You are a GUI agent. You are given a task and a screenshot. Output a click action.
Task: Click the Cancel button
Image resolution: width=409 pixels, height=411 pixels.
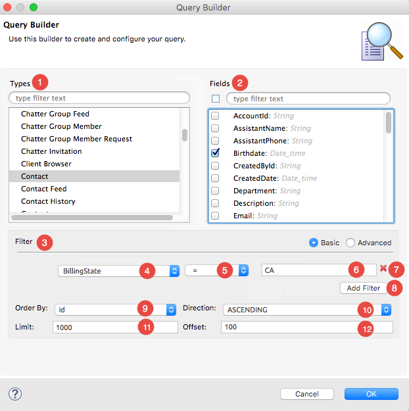307,394
